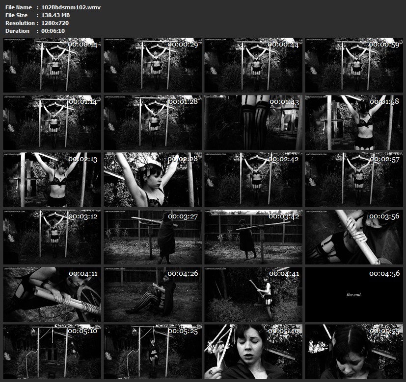Select the file size value 138.43 MB
This screenshot has height=382, width=406.
(55, 15)
